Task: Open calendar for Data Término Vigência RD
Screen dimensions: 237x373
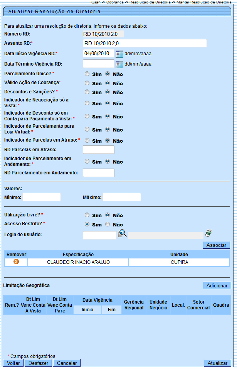Action: tap(119, 64)
